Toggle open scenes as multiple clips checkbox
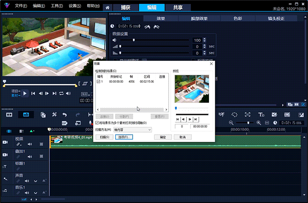 (x=97, y=123)
